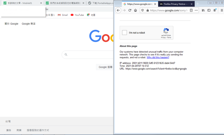Click the IP address text line

[x=147, y=63]
